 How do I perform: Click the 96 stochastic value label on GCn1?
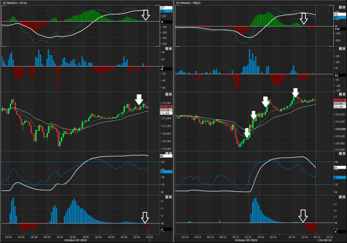coord(166,156)
